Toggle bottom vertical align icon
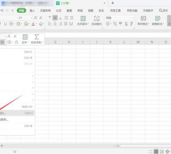This screenshot has width=171, height=154. click(x=60, y=18)
